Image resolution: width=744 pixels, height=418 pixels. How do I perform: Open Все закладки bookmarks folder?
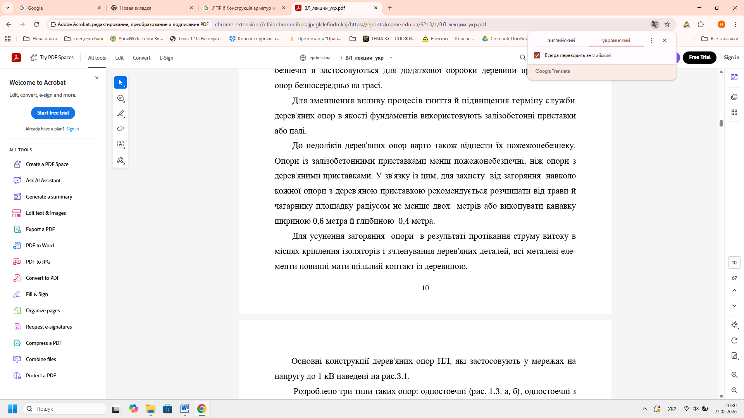tap(720, 39)
